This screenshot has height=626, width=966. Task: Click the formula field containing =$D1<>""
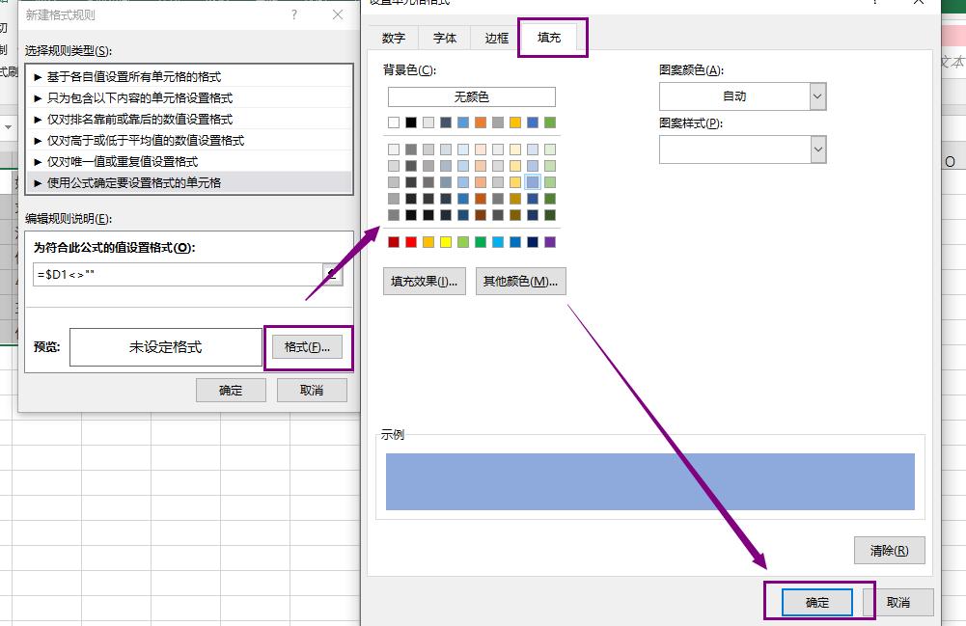174,274
